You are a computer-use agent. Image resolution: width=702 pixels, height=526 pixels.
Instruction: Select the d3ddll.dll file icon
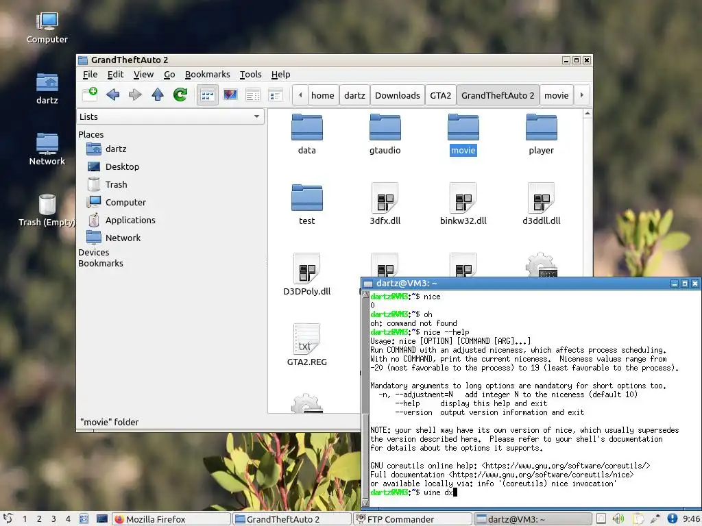pos(542,198)
